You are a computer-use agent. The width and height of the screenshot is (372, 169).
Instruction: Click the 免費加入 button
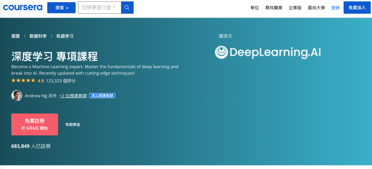coord(357,8)
